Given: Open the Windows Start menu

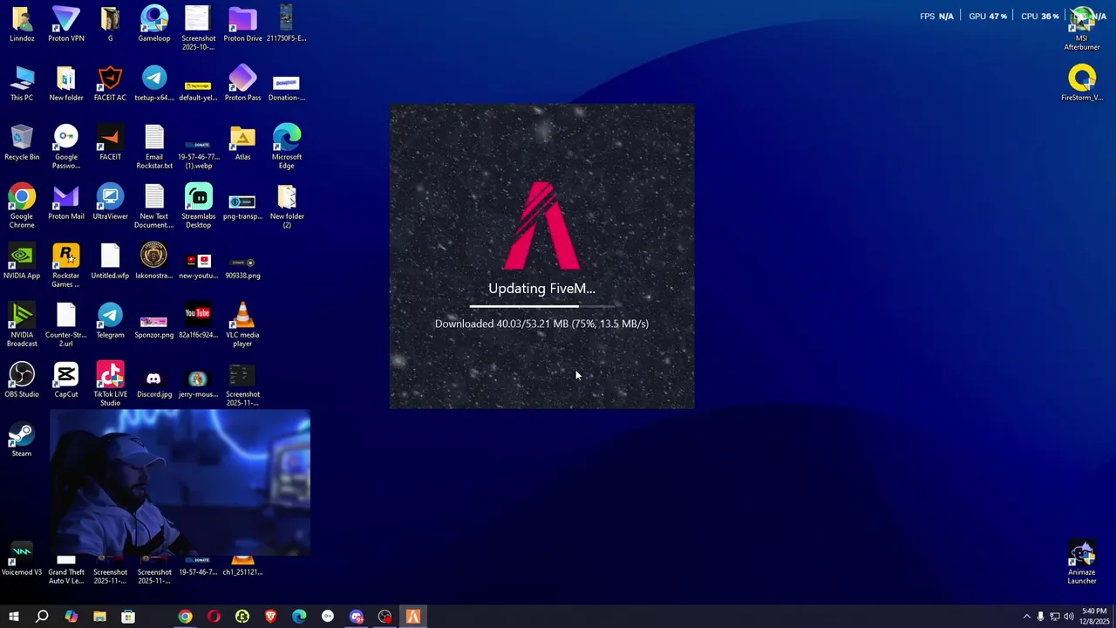Looking at the screenshot, I should (14, 617).
